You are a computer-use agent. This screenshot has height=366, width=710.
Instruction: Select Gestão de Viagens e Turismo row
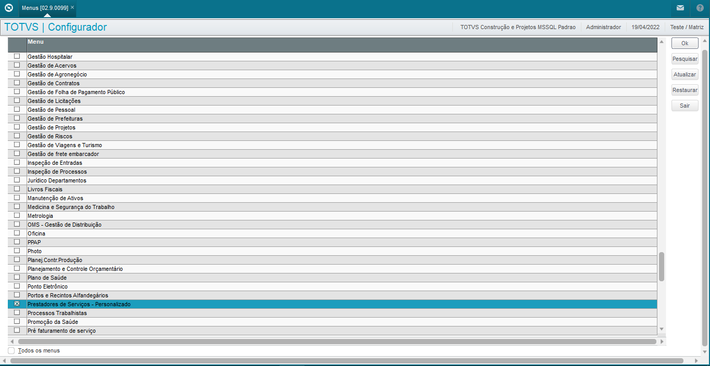tap(332, 145)
